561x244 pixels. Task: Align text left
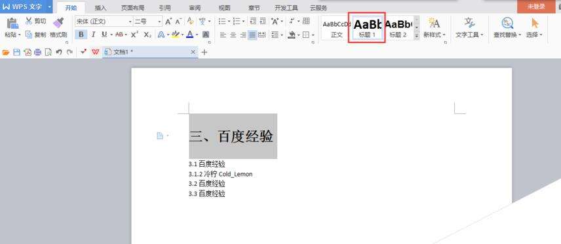pos(223,35)
